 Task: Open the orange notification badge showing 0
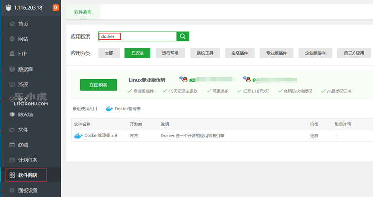(55, 8)
